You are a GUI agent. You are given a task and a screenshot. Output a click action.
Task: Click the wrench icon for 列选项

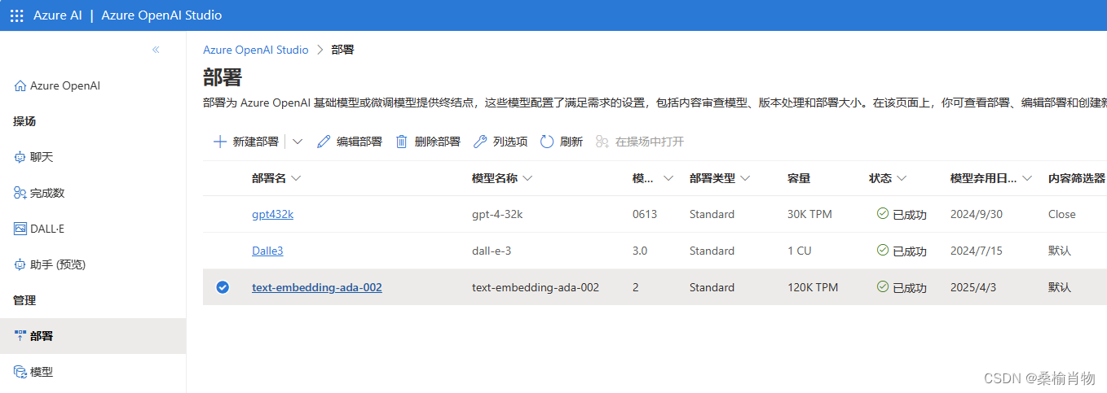[480, 142]
